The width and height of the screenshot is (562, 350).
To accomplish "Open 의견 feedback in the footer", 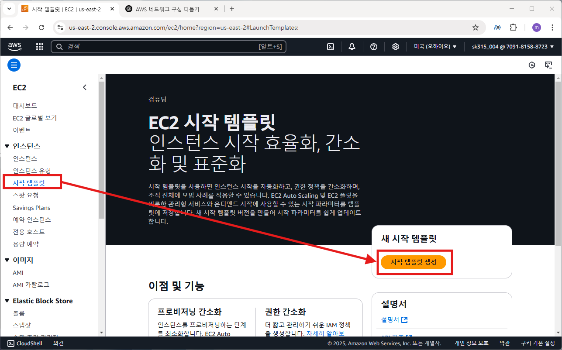I will pos(59,343).
